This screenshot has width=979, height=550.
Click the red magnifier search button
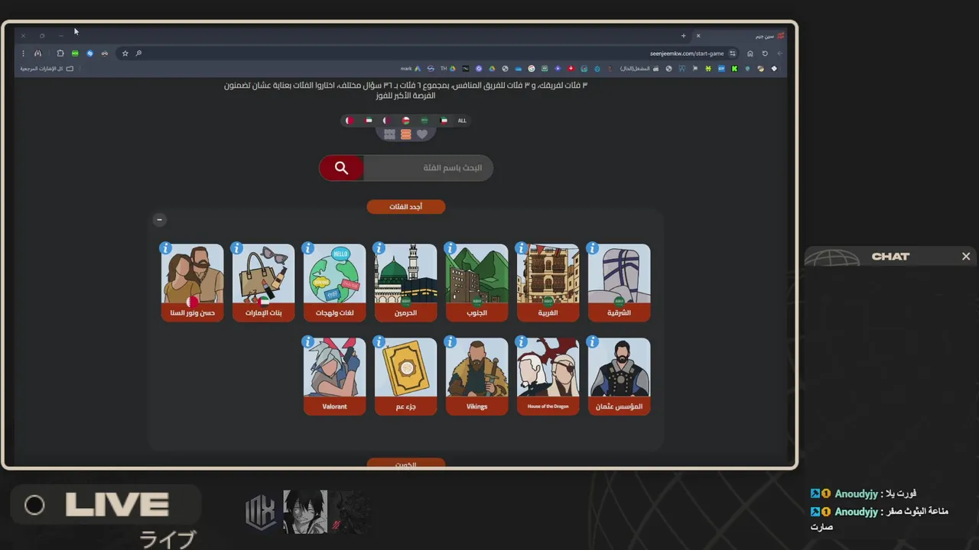pos(341,168)
